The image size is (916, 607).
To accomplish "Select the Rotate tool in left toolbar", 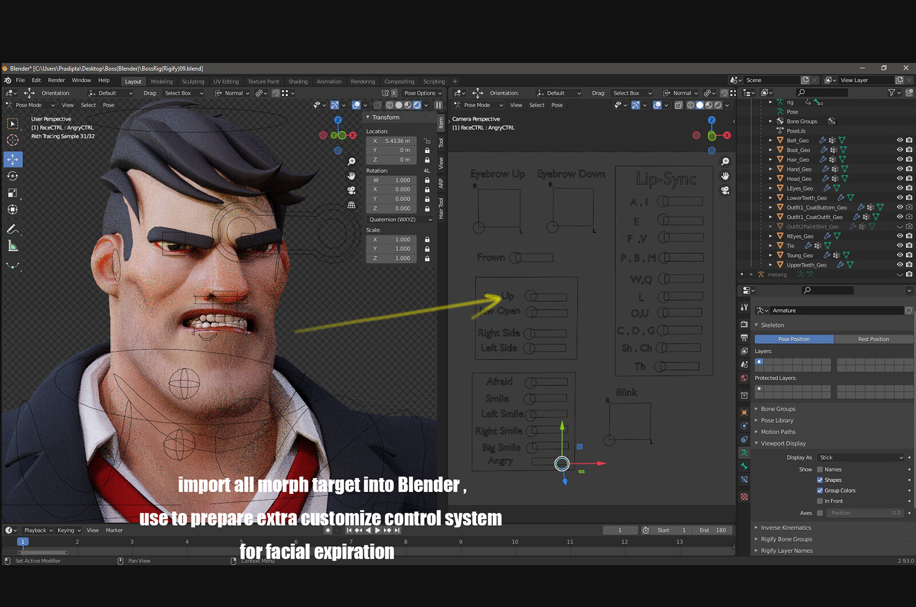I will coord(13,176).
